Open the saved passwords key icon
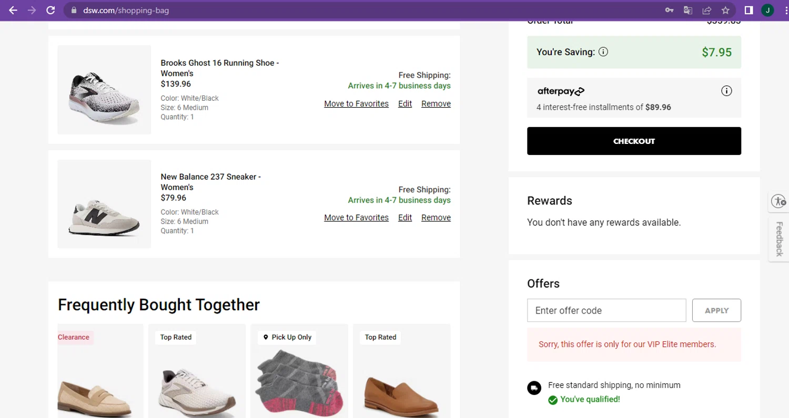The height and width of the screenshot is (418, 789). [x=669, y=10]
